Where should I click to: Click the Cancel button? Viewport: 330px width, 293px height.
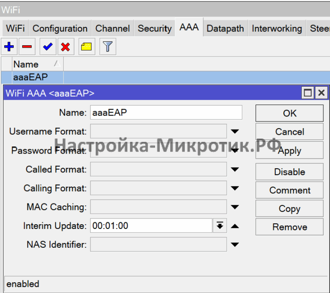click(x=289, y=132)
